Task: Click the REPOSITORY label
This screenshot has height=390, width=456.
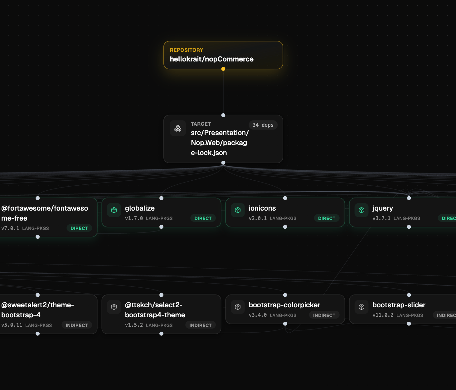Action: 187,50
